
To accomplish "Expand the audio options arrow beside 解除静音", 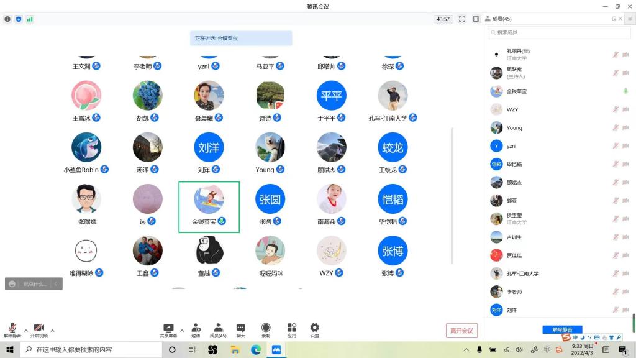I will [x=25, y=330].
